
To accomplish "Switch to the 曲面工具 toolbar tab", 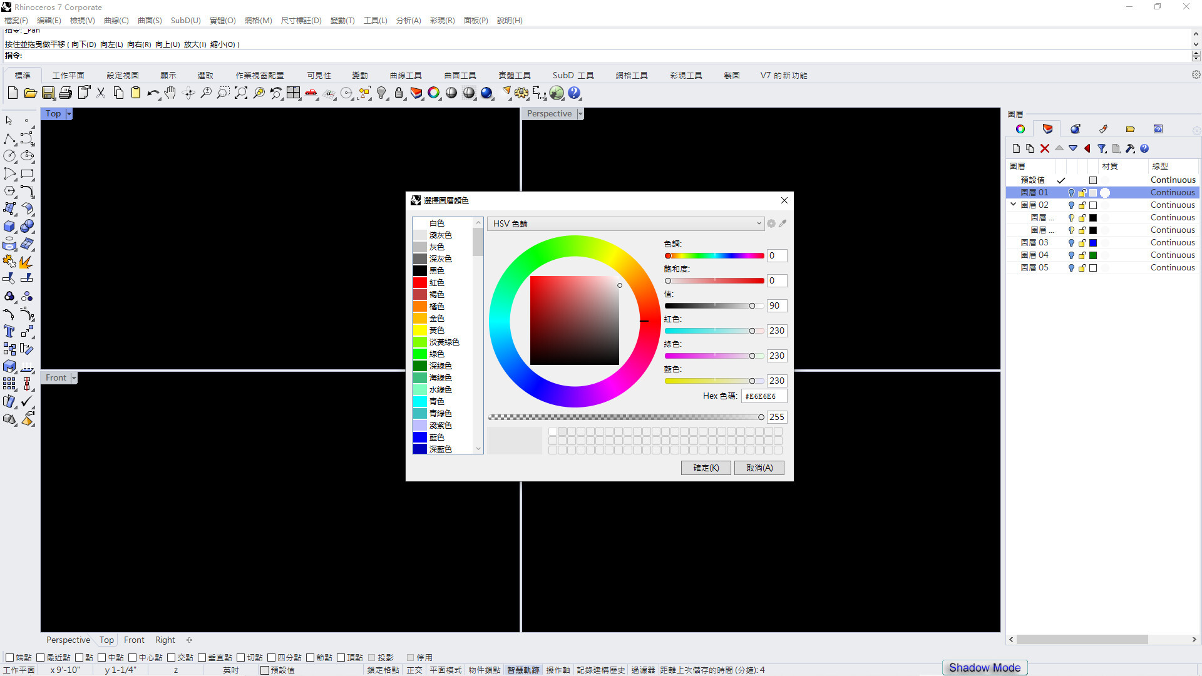I will coord(460,75).
